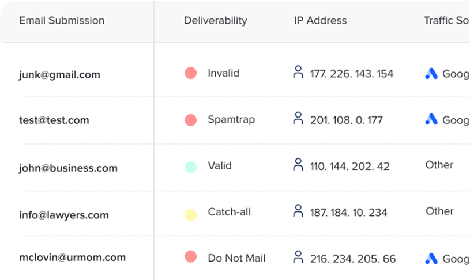Image resolution: width=470 pixels, height=280 pixels.
Task: Click the person icon beside 187. 184. 10. 234
Action: click(x=298, y=211)
